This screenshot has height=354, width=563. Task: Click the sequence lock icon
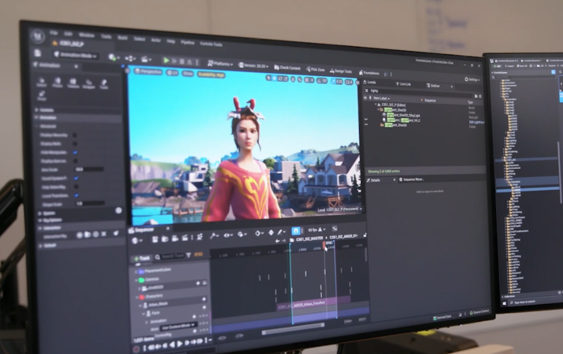(365, 236)
